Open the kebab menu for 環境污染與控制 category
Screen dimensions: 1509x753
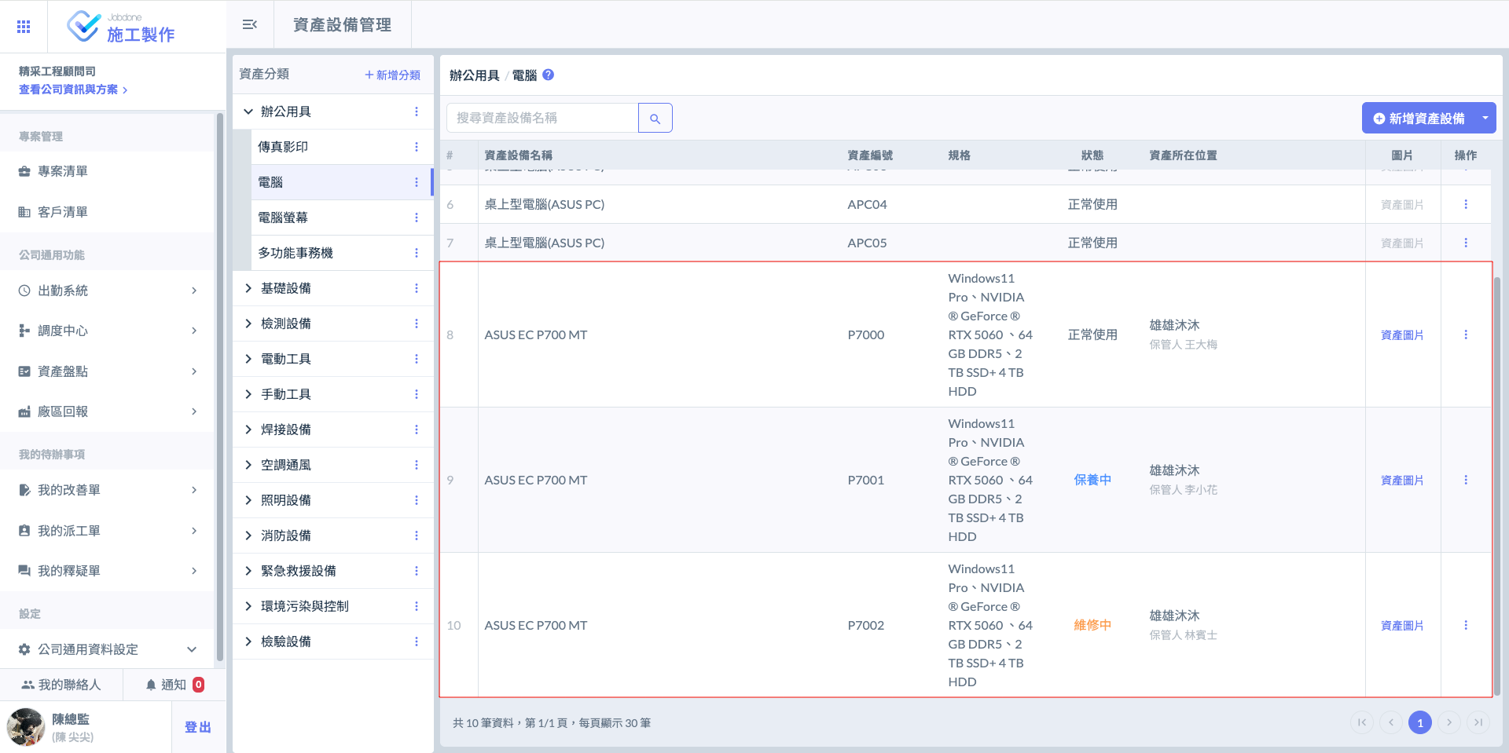[417, 606]
